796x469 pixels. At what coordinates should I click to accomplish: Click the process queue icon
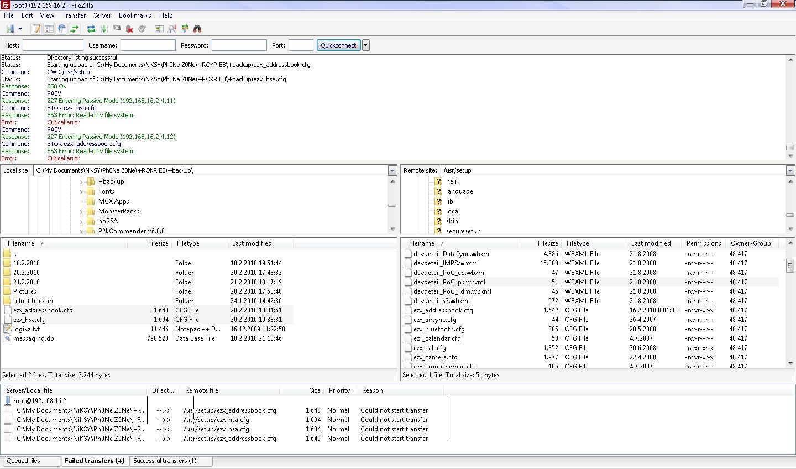tap(104, 29)
